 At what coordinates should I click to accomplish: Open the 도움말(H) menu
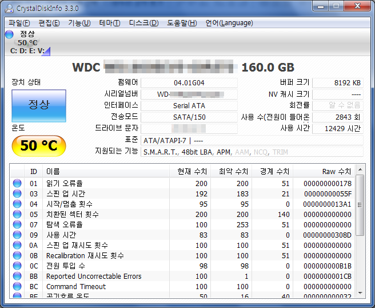182,23
